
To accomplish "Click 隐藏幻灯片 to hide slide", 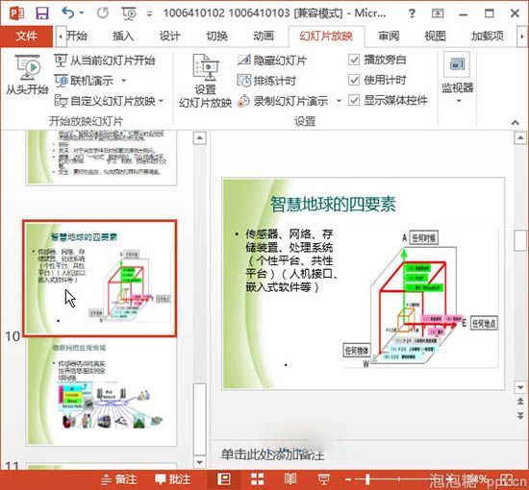I will click(272, 61).
